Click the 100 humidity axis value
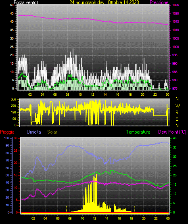Screen dimensions: 188x224 click(6, 138)
